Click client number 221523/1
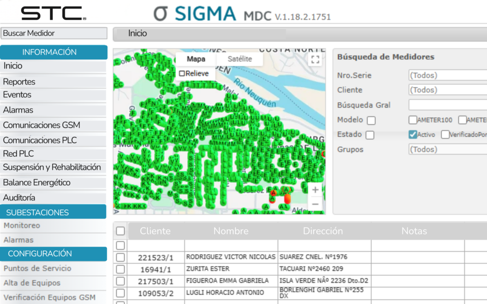 [156, 258]
